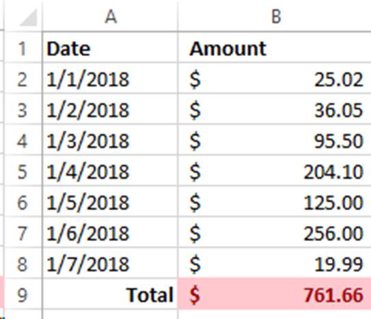371x319 pixels.
Task: Click the Date header cell
Action: coord(110,47)
